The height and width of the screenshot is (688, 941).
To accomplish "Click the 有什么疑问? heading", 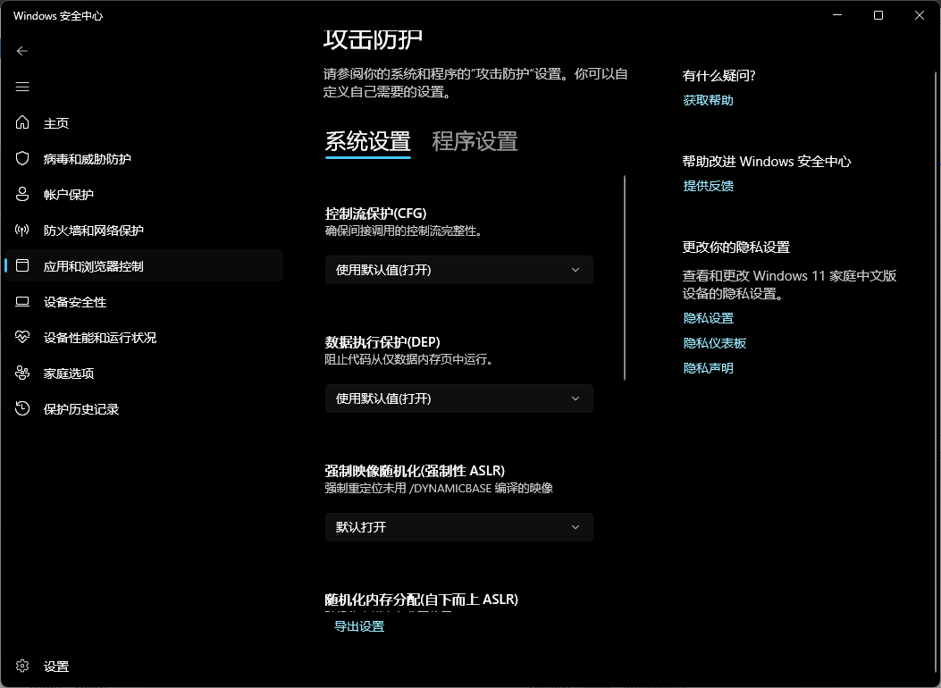I will click(x=719, y=76).
